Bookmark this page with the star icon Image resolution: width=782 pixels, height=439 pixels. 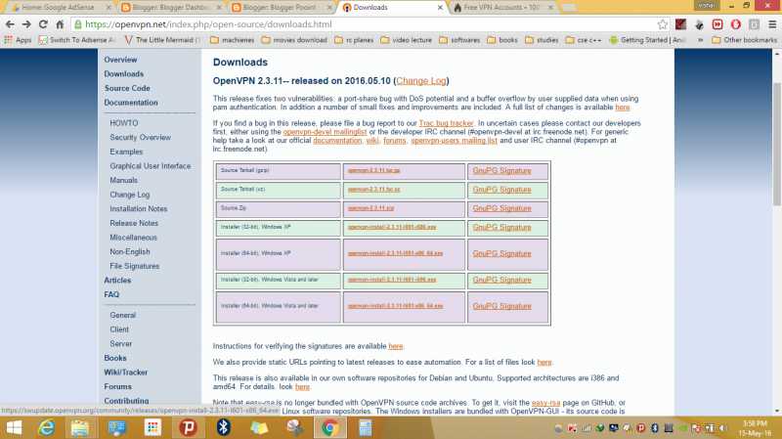[x=663, y=23]
